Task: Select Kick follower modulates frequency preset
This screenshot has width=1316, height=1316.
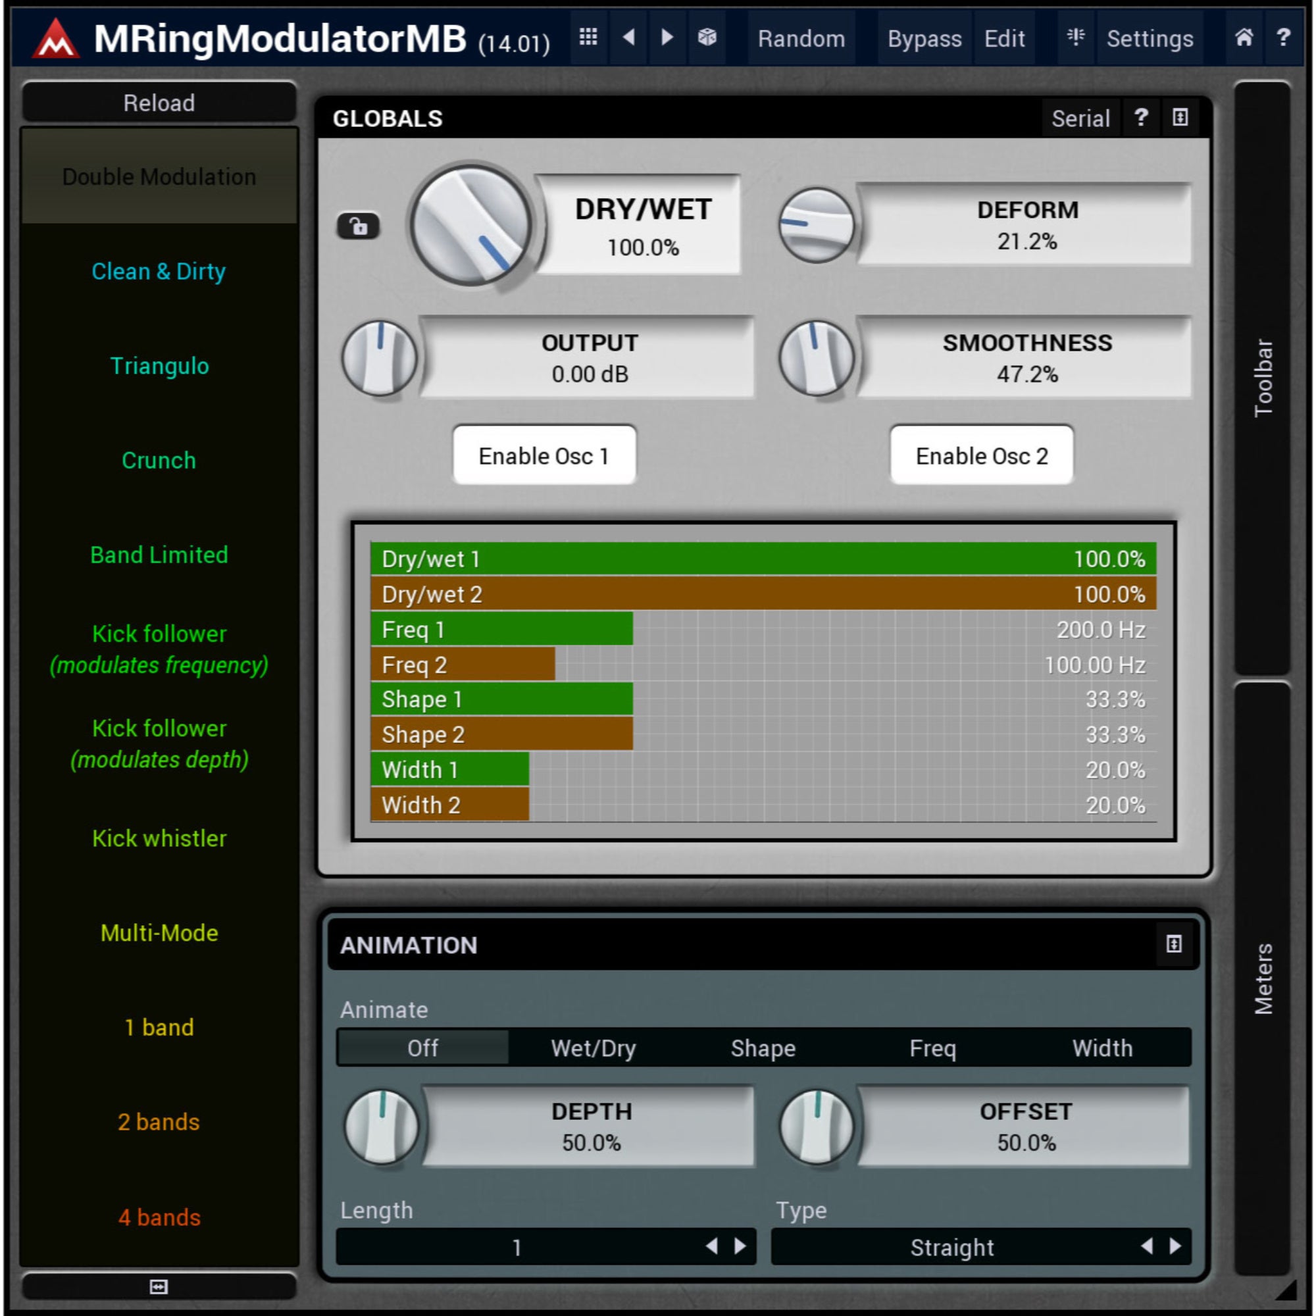Action: [x=159, y=649]
